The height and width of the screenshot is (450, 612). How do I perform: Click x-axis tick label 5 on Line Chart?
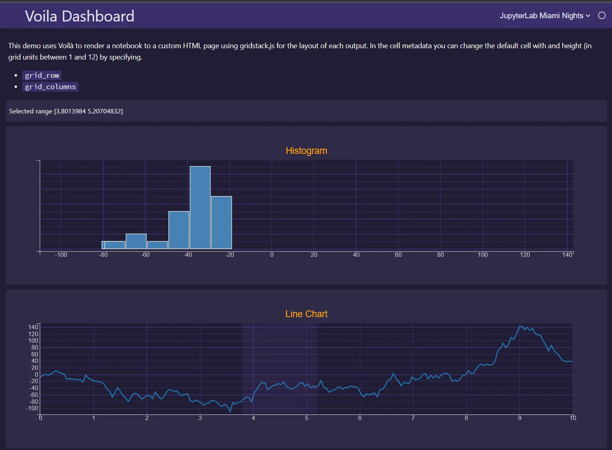(x=306, y=418)
